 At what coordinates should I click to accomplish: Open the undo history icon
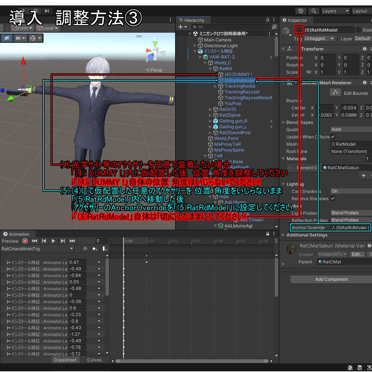tap(300, 11)
